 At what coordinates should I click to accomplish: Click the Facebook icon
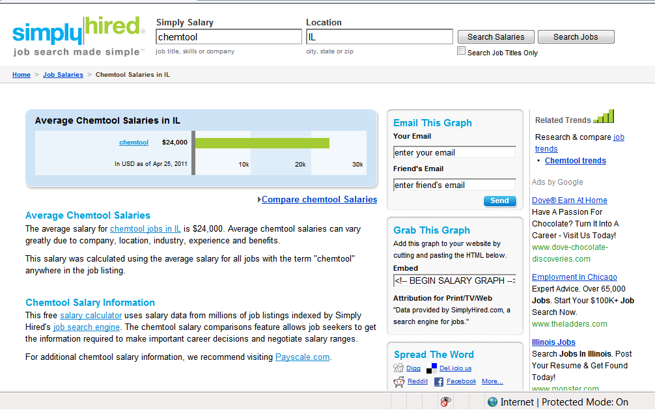pyautogui.click(x=439, y=381)
